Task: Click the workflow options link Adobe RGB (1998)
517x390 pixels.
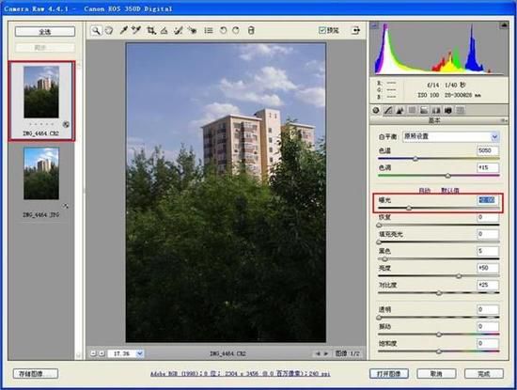Action: click(x=241, y=374)
